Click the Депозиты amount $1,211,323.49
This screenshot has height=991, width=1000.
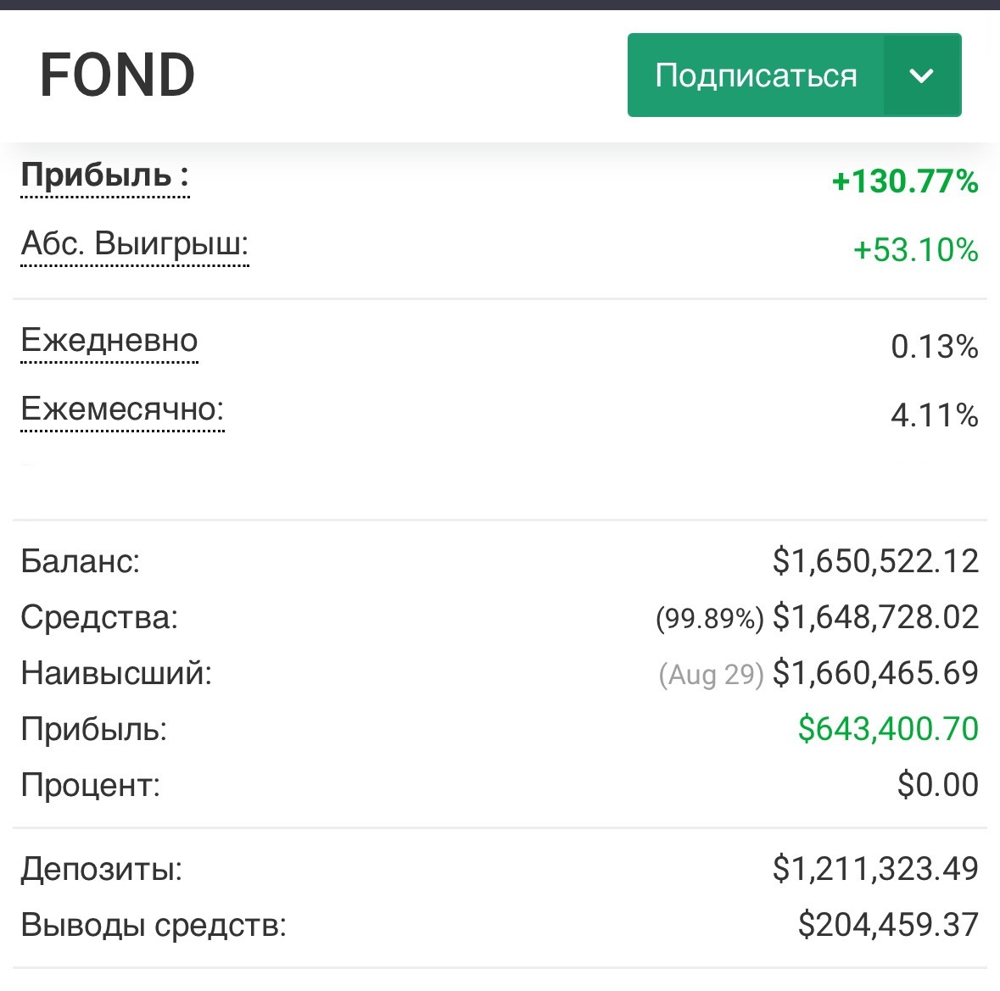[875, 869]
